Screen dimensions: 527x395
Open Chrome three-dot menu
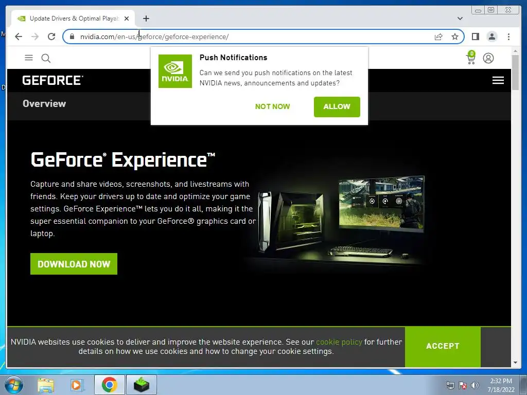(x=508, y=37)
